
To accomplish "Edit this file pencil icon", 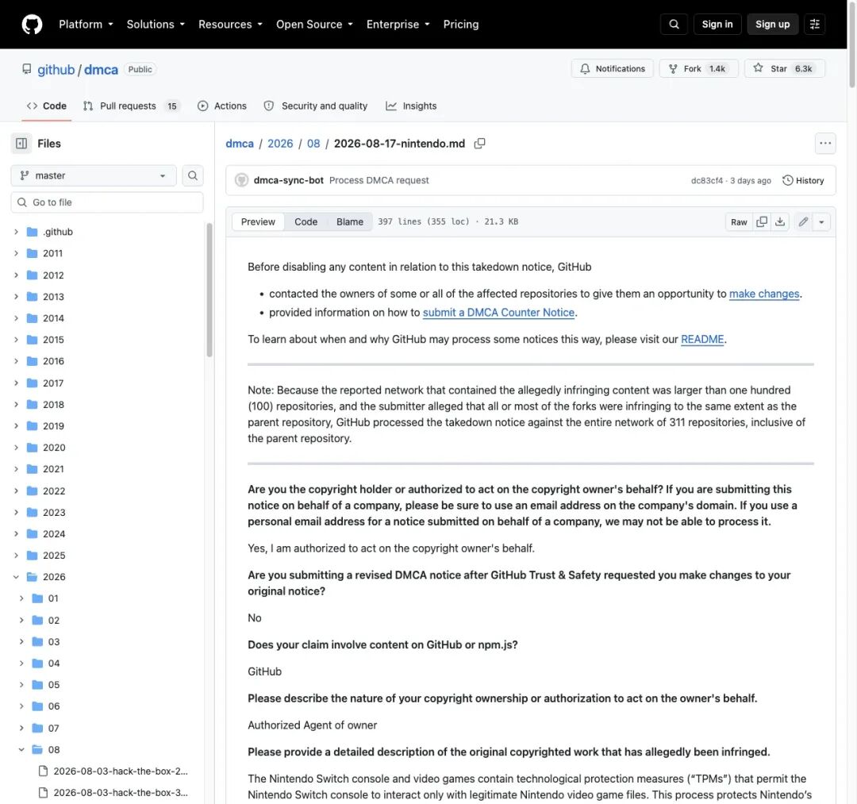I will click(803, 221).
